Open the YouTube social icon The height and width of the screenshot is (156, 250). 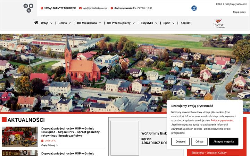(x=31, y=6)
